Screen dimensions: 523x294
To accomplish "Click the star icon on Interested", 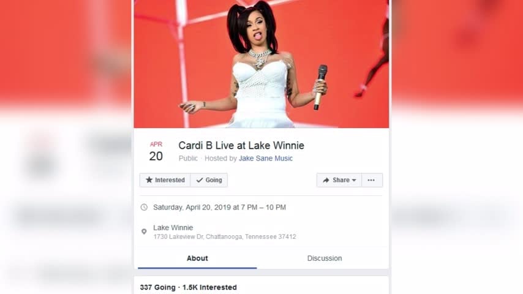I will [149, 180].
